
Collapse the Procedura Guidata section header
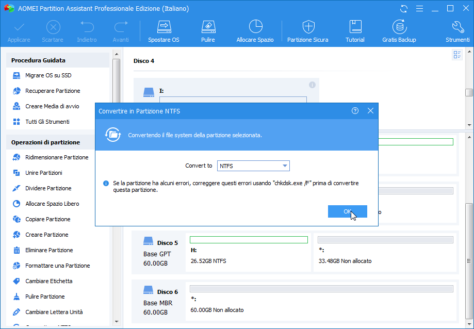58,60
